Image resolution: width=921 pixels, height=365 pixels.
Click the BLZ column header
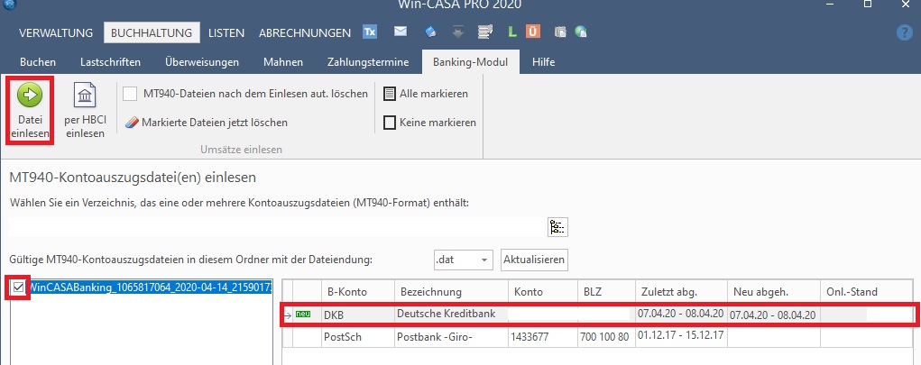(x=607, y=292)
